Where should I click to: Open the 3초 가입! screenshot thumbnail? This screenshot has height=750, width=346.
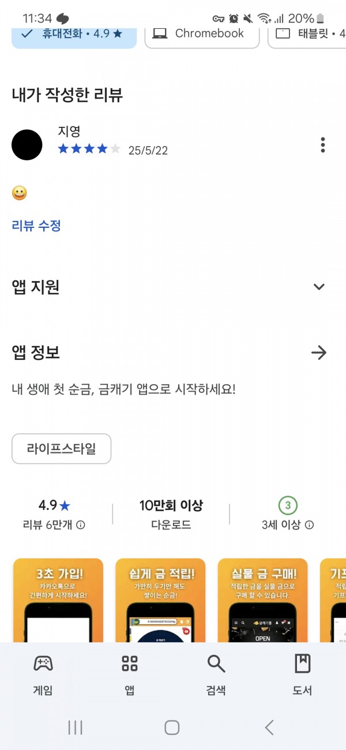58,600
